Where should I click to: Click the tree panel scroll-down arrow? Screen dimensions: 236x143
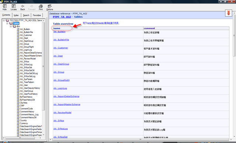44,135
